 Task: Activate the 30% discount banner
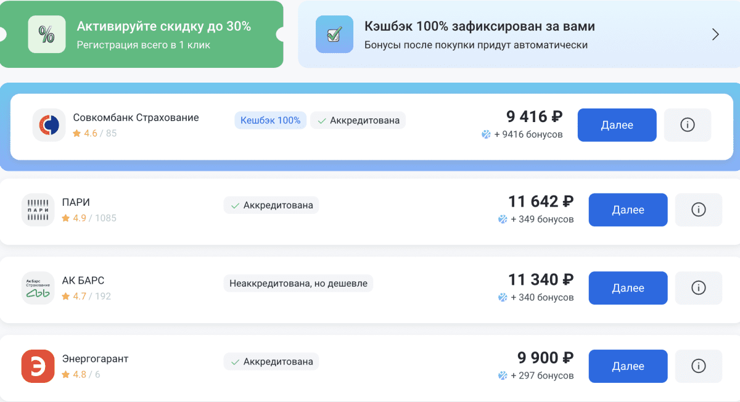(x=163, y=35)
